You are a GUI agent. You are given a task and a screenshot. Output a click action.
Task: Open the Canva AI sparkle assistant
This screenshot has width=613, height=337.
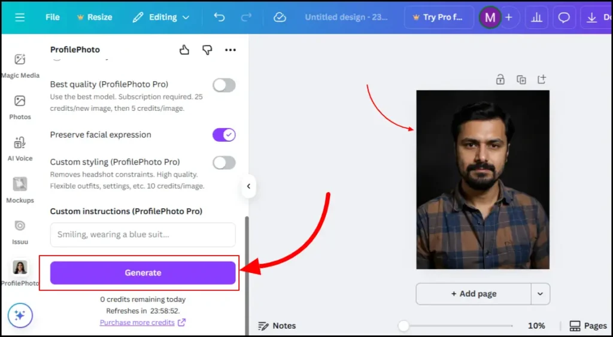(20, 315)
